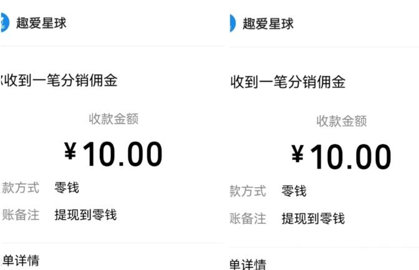Click 提现到零钱 remark in left receipt
This screenshot has height=270, width=419.
pyautogui.click(x=86, y=215)
